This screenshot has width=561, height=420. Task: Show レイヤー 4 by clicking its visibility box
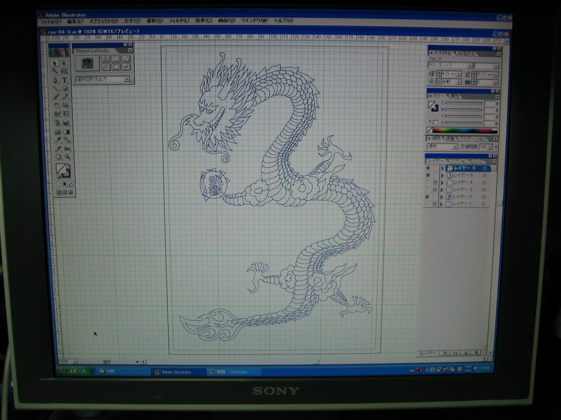click(x=427, y=183)
